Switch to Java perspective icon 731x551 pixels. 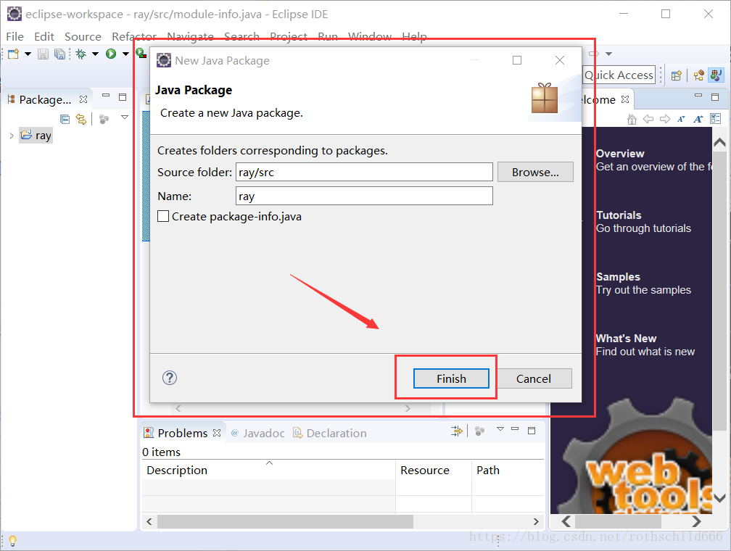[716, 75]
